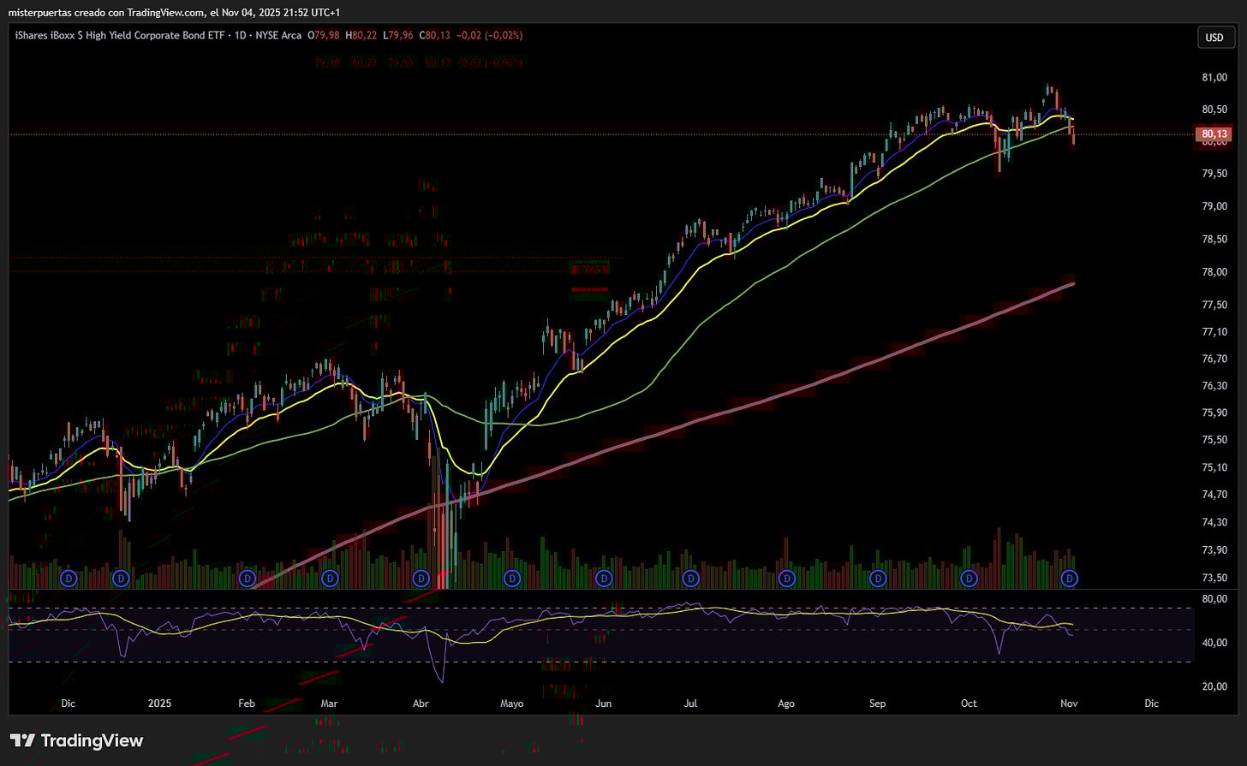
Task: Open the dividend D marker above Abr
Action: (x=421, y=579)
